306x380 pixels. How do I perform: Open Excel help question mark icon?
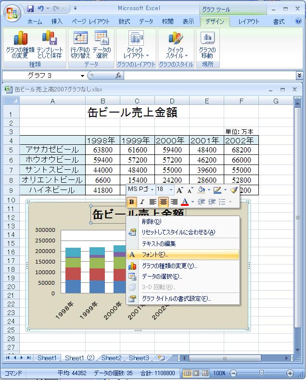[298, 21]
